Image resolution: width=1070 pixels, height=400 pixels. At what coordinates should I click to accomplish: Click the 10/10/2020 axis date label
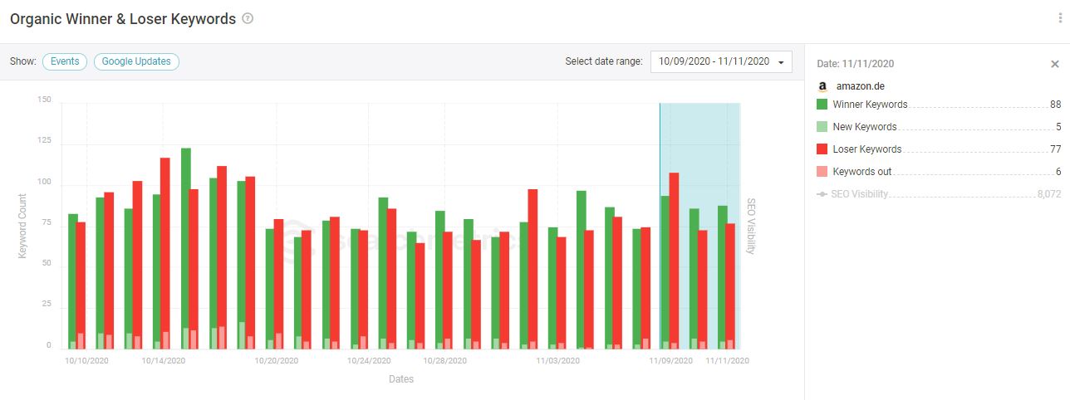point(87,361)
